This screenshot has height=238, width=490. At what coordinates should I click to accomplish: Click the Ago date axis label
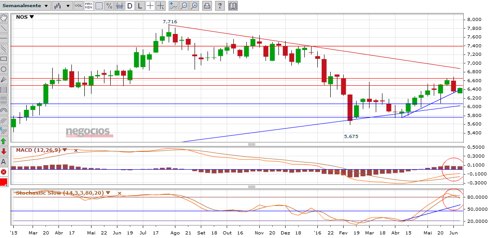tap(174, 233)
